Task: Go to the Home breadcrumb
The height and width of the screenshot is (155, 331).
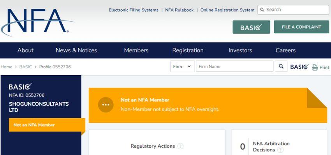Action: tap(6, 67)
